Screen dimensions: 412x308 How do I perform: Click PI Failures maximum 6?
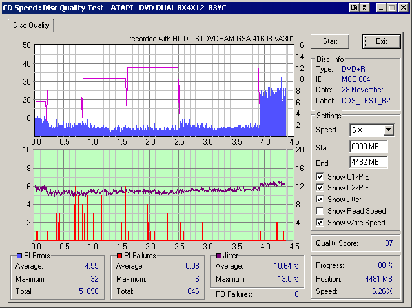click(197, 278)
